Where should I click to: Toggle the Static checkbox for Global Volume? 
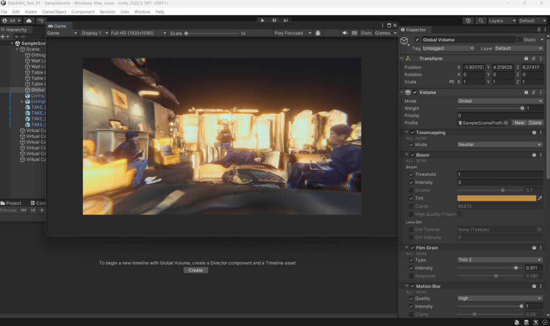[x=520, y=40]
